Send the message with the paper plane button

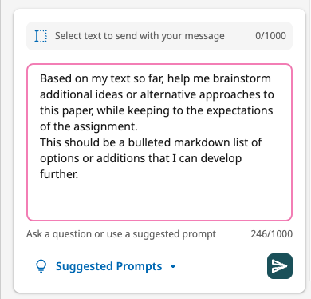[x=280, y=266]
